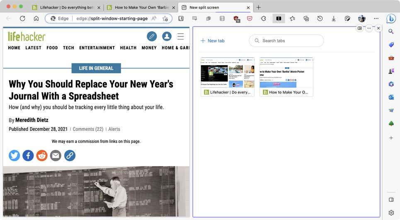This screenshot has width=400, height=220.
Task: Open browsing History clock icon
Action: pyautogui.click(x=320, y=18)
